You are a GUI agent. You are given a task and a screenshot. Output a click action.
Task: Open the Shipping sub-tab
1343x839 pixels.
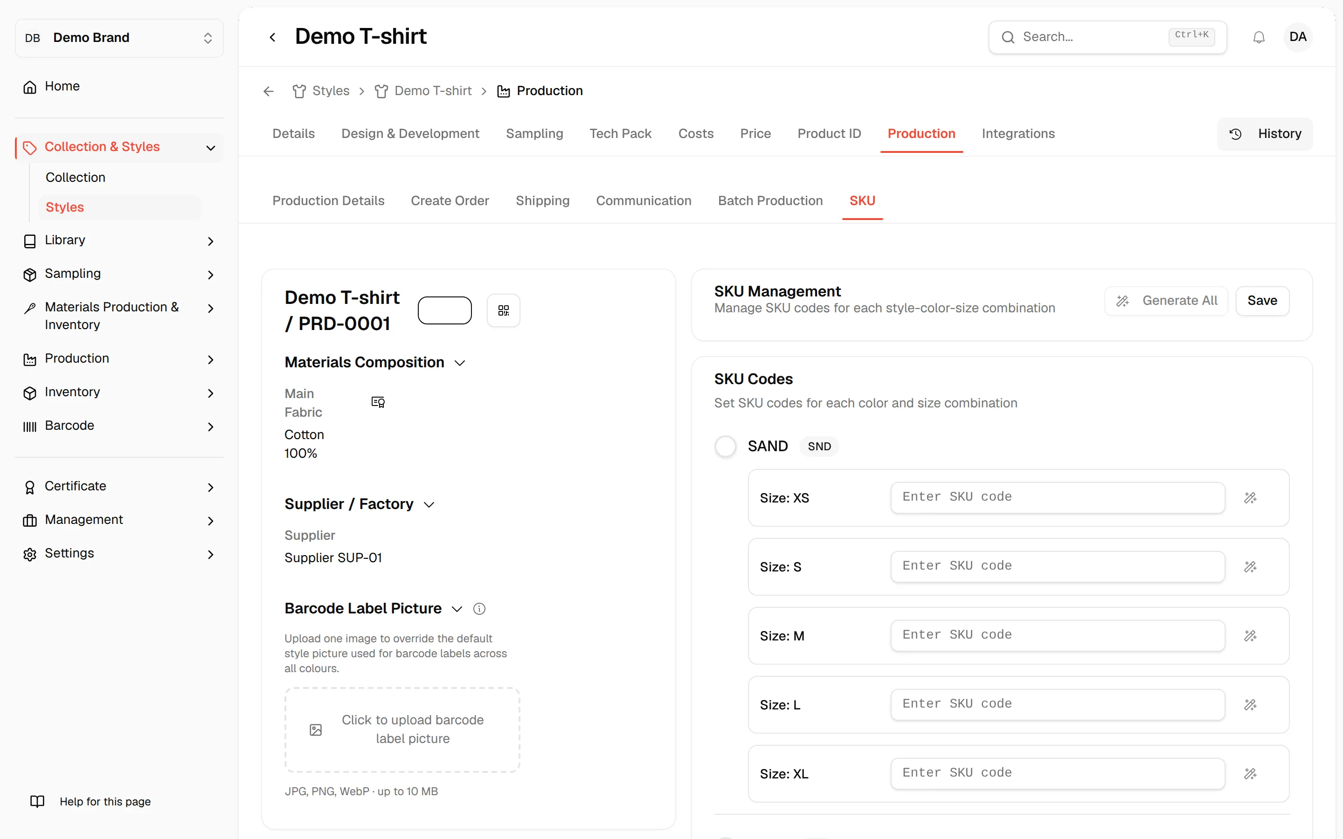tap(543, 201)
